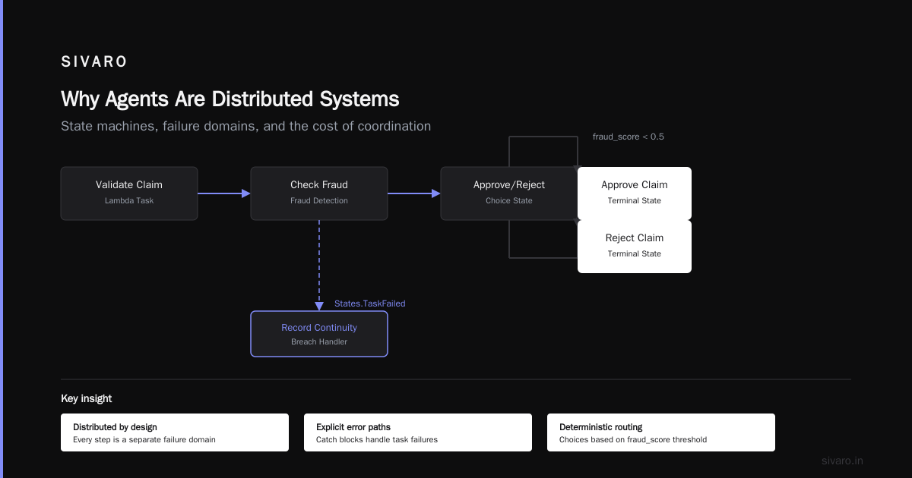Click the 'Breach Handler' subtitle text
The height and width of the screenshot is (478, 912).
(x=319, y=342)
